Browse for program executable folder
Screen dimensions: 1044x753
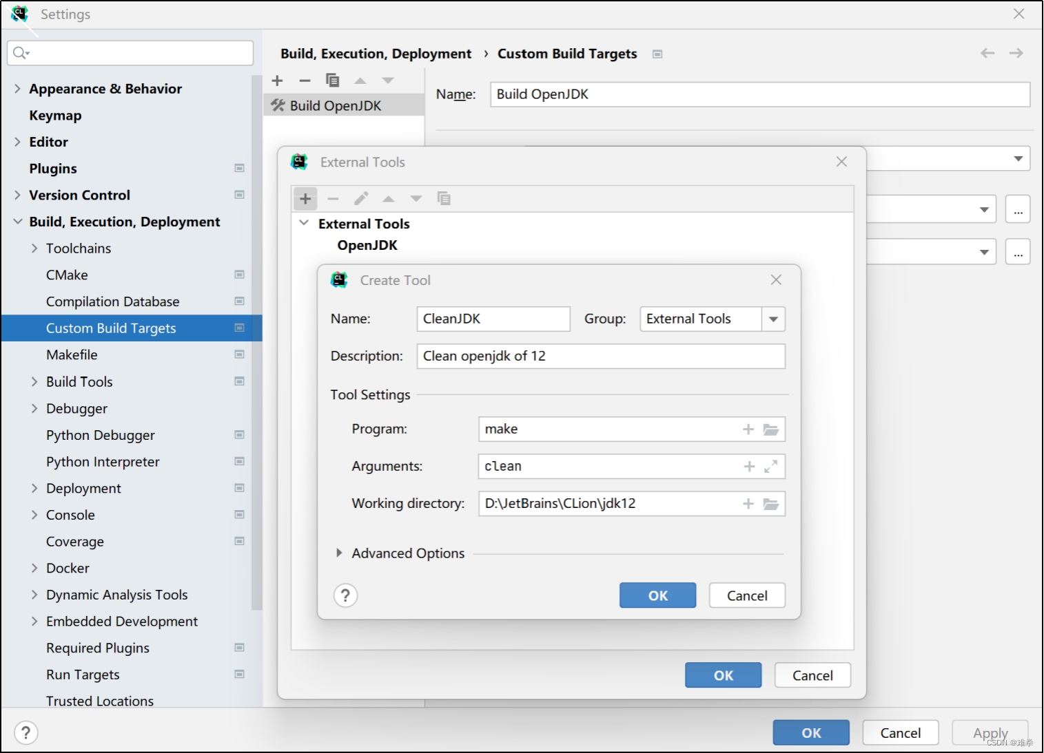tap(771, 429)
